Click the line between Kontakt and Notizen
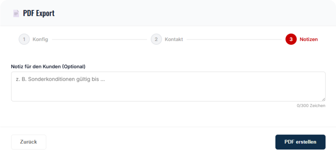The image size is (336, 157). coord(234,39)
